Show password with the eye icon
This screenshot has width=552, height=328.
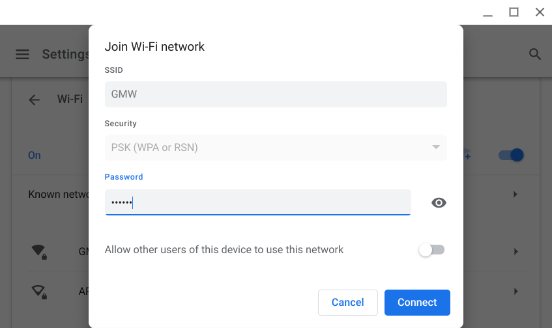point(439,203)
